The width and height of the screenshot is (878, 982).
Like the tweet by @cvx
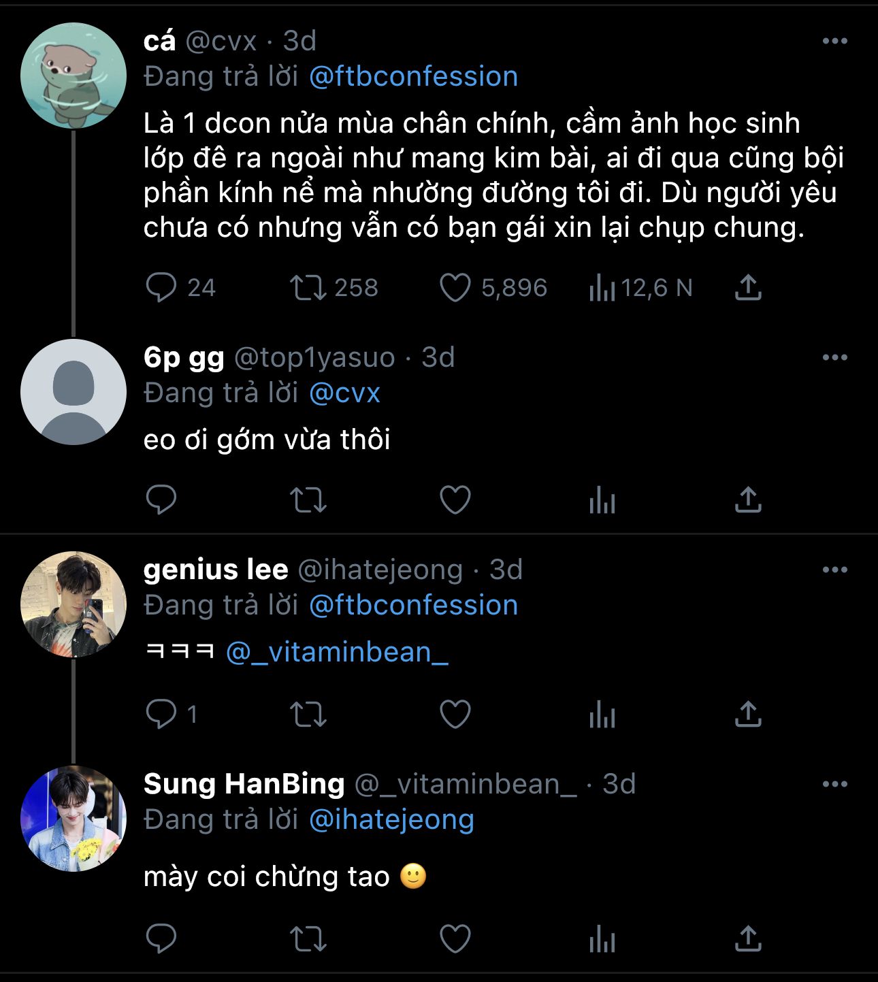(x=455, y=288)
